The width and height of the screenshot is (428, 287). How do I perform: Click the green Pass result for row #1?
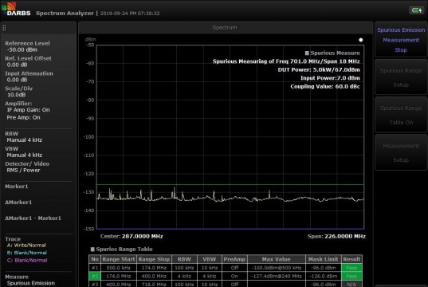point(351,268)
